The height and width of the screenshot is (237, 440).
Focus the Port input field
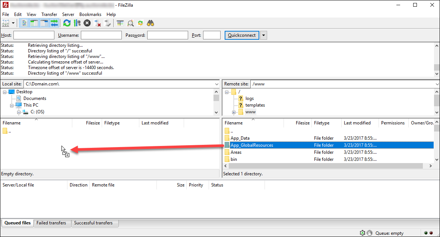pyautogui.click(x=212, y=35)
